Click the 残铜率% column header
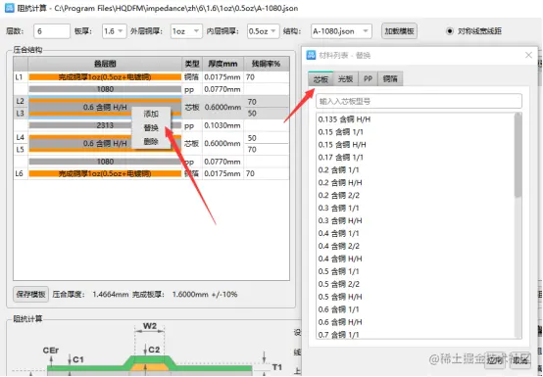 point(266,64)
